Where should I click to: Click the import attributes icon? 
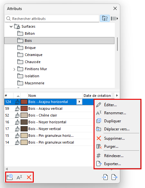coord(105,177)
